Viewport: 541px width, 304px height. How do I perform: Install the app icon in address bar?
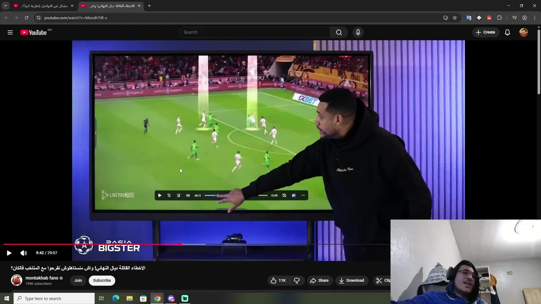point(445,18)
